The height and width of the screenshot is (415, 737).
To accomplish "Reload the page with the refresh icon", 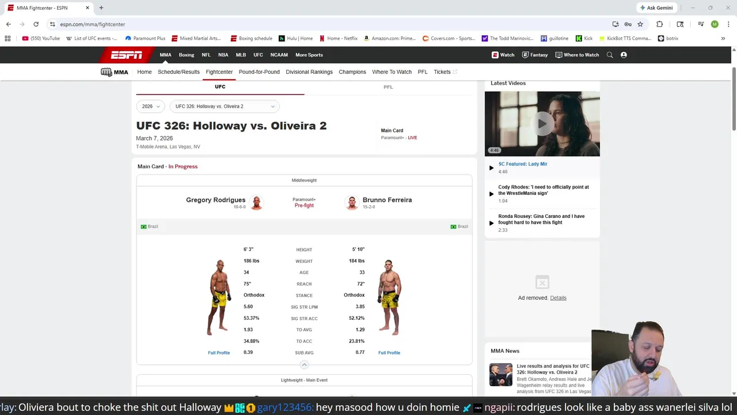I will (36, 24).
